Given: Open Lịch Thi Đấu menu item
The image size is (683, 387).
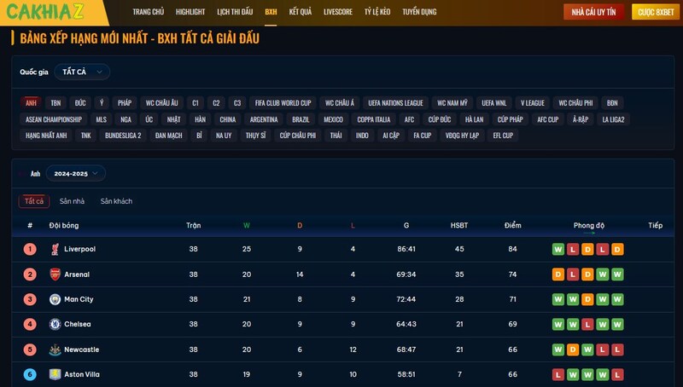Looking at the screenshot, I should point(235,12).
